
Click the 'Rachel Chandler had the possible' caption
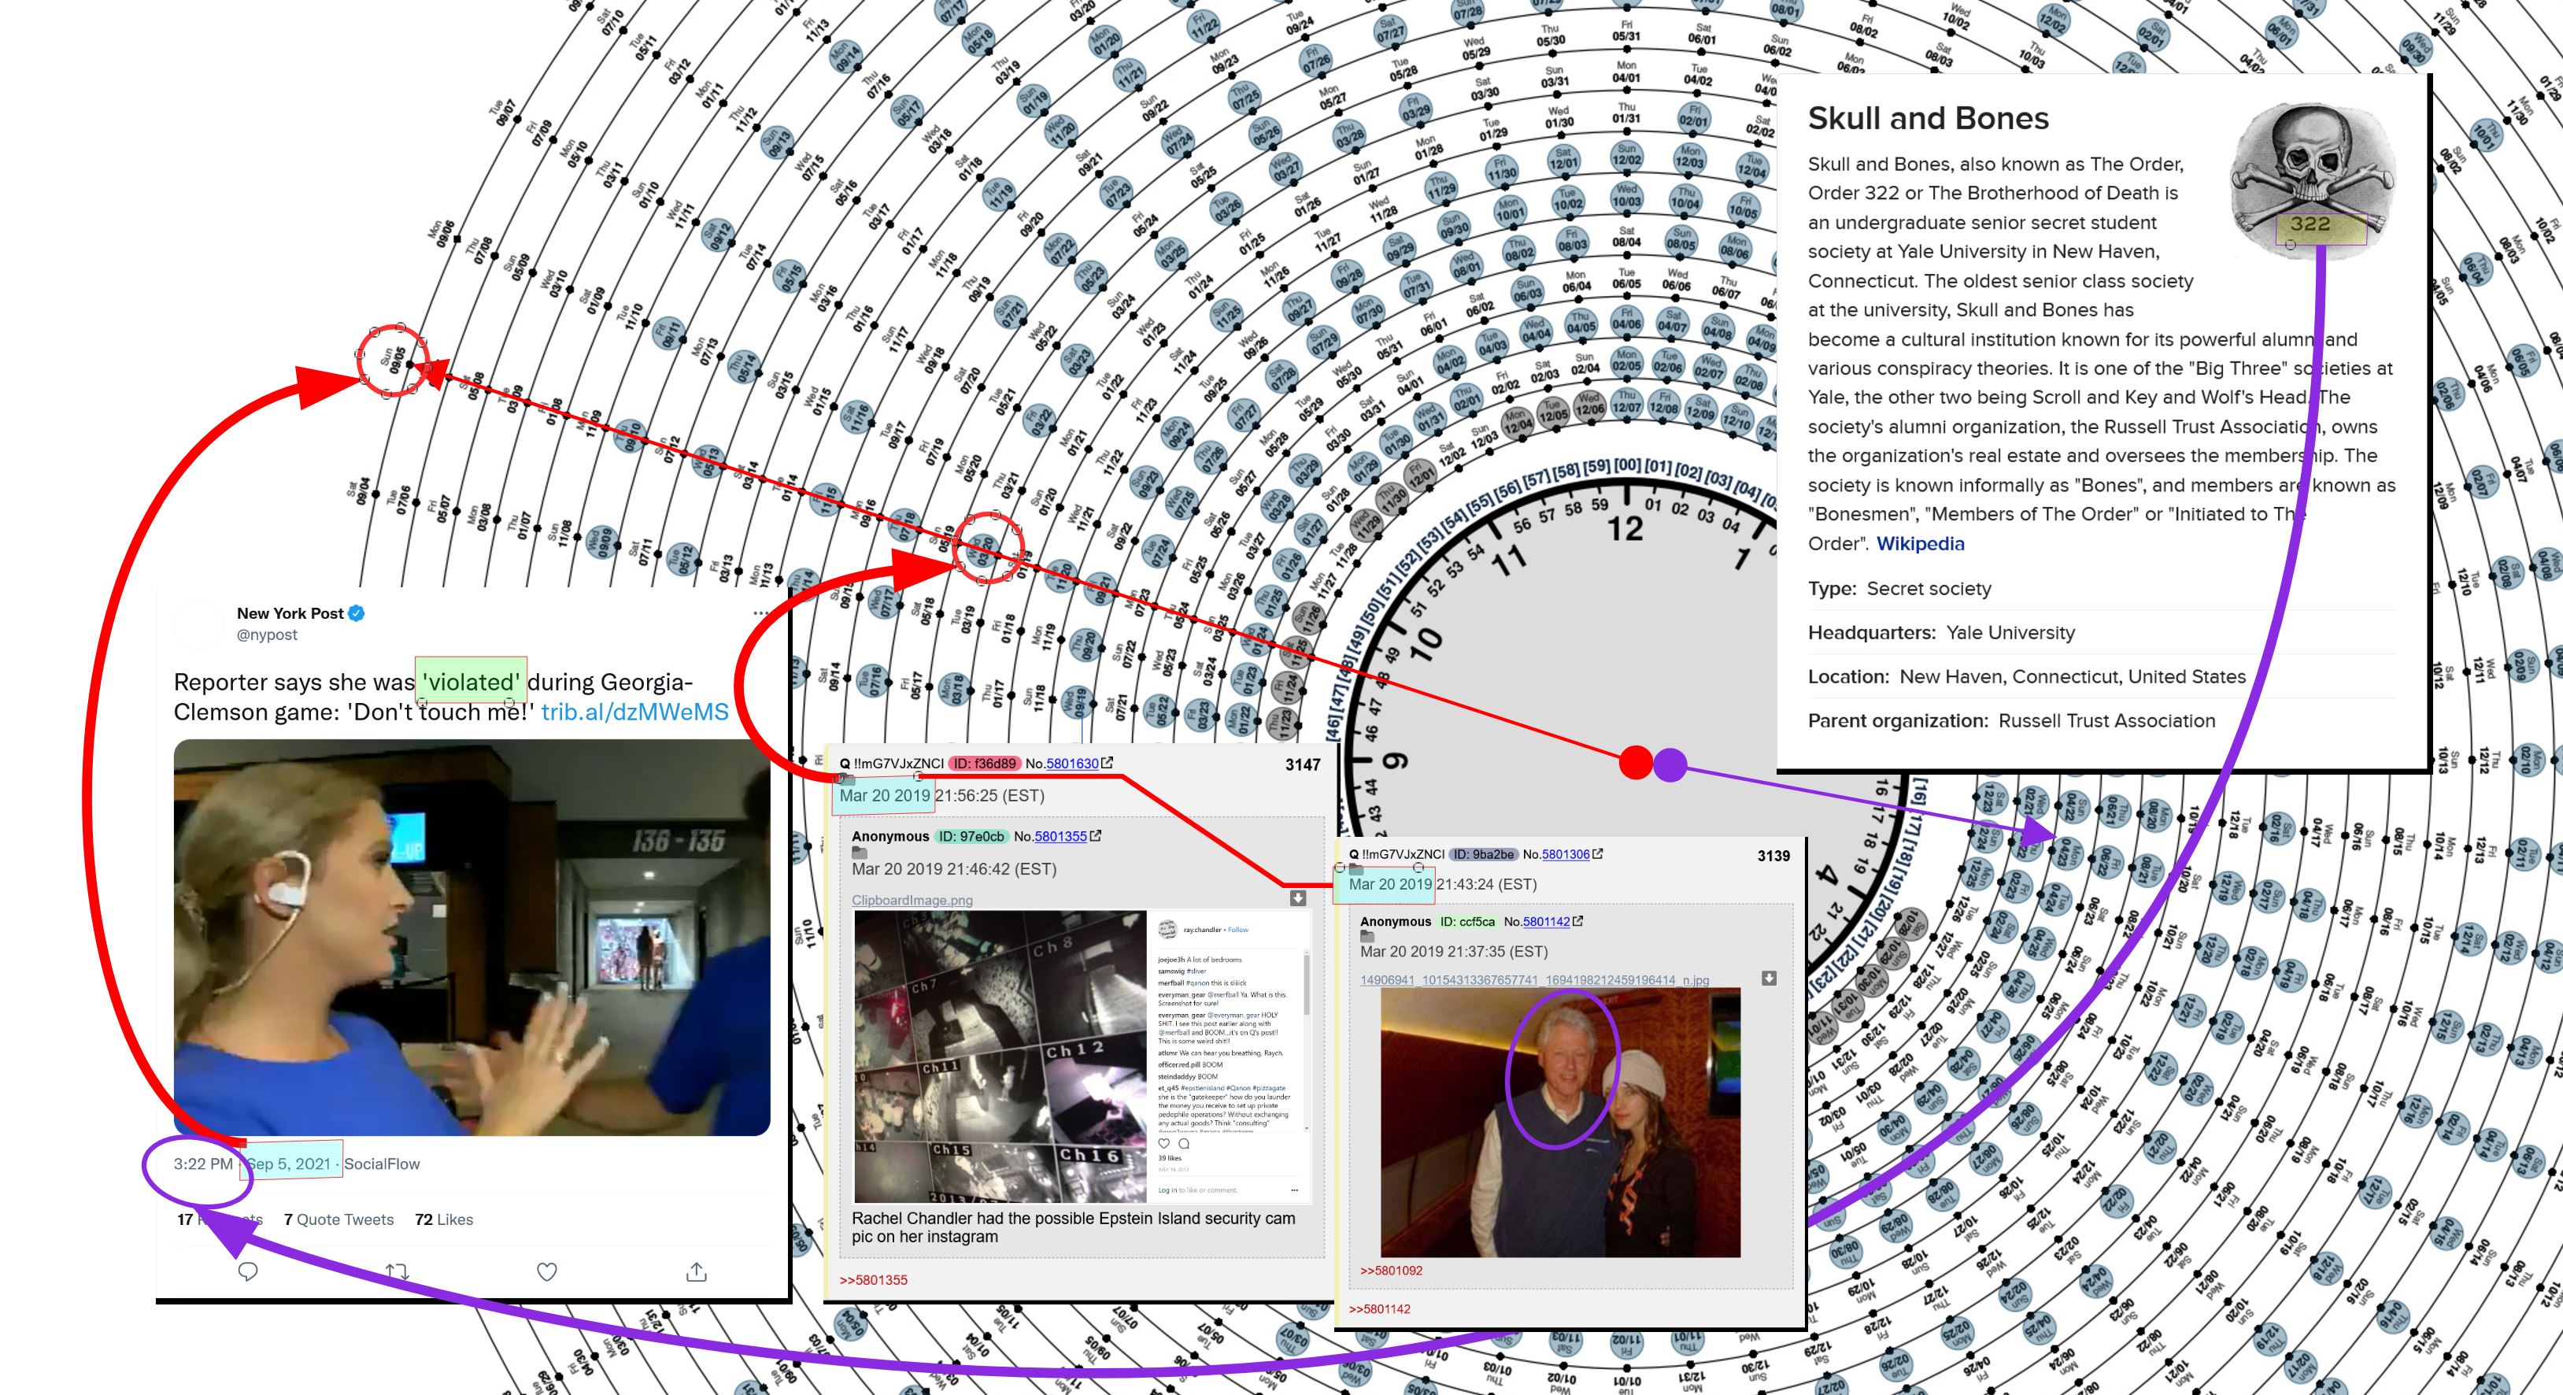pos(1073,1227)
